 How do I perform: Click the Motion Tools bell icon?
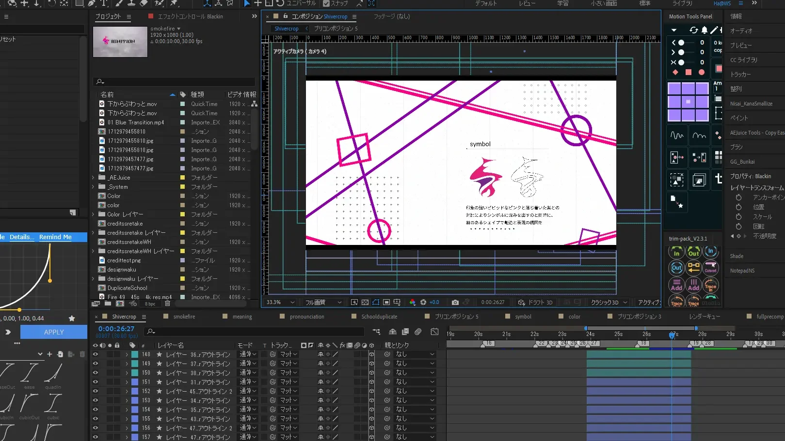coord(705,30)
